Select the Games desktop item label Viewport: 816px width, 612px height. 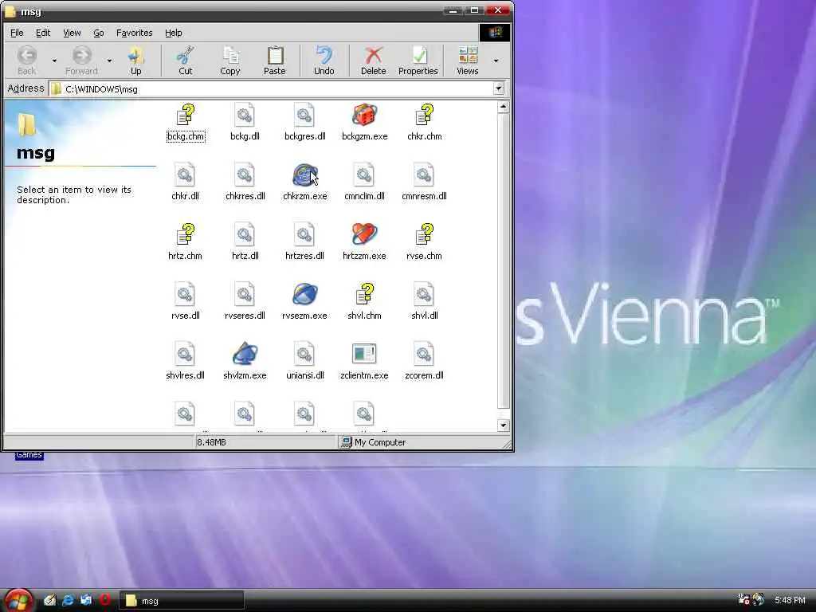click(29, 455)
